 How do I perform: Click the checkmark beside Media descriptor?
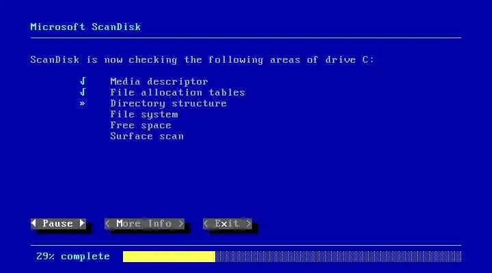pos(83,81)
